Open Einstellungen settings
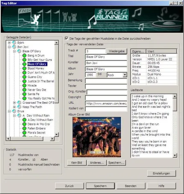Viewport: 184px width, 194px height. coord(162,173)
